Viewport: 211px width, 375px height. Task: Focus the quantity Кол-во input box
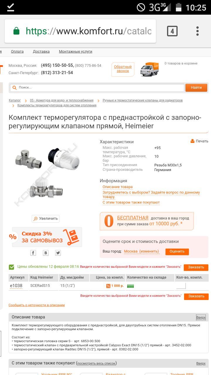(181, 286)
